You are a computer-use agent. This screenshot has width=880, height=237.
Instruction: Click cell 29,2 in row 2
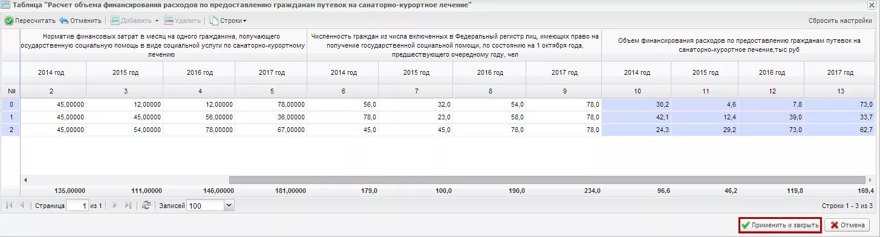(x=705, y=130)
